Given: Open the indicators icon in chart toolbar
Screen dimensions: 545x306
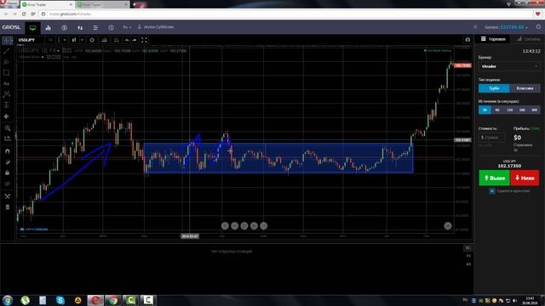Looking at the screenshot, I should [x=104, y=40].
